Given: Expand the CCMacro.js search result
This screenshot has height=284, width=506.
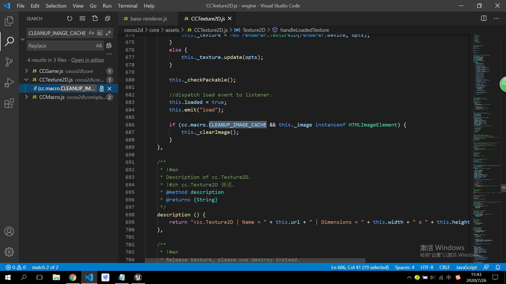Looking at the screenshot, I should pos(26,97).
